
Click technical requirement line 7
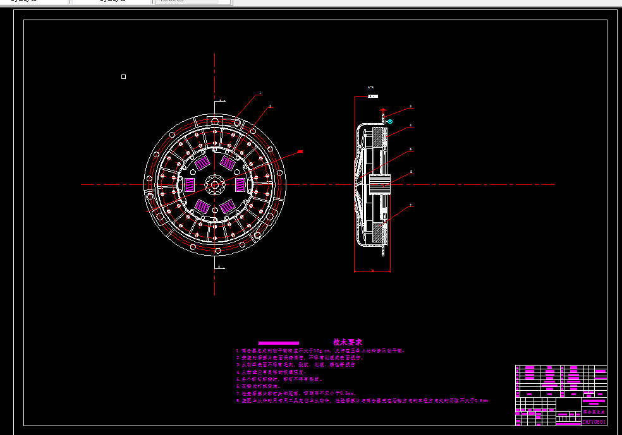point(296,393)
